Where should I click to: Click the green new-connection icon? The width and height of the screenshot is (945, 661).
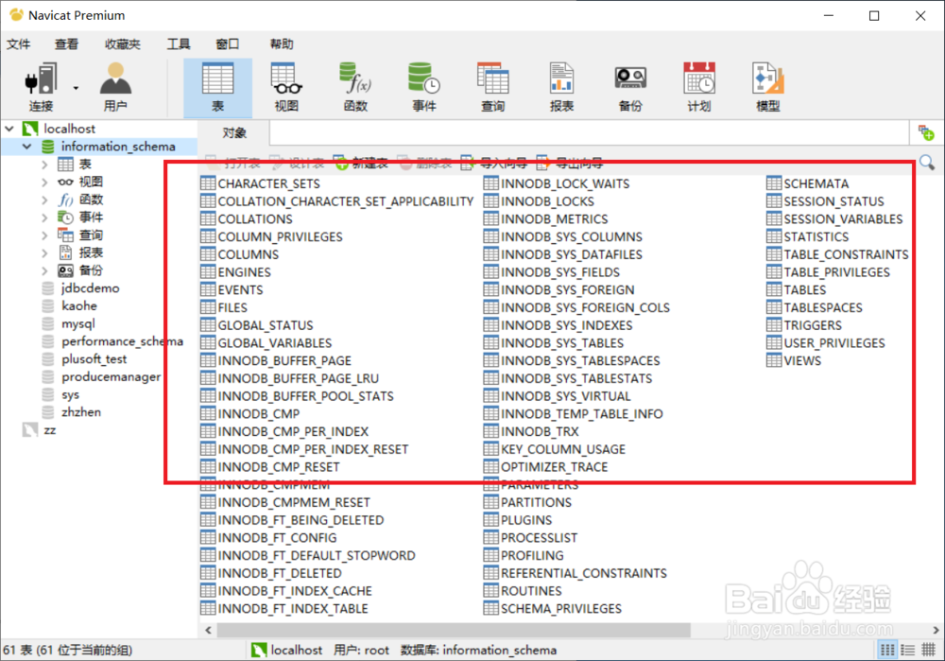point(927,132)
